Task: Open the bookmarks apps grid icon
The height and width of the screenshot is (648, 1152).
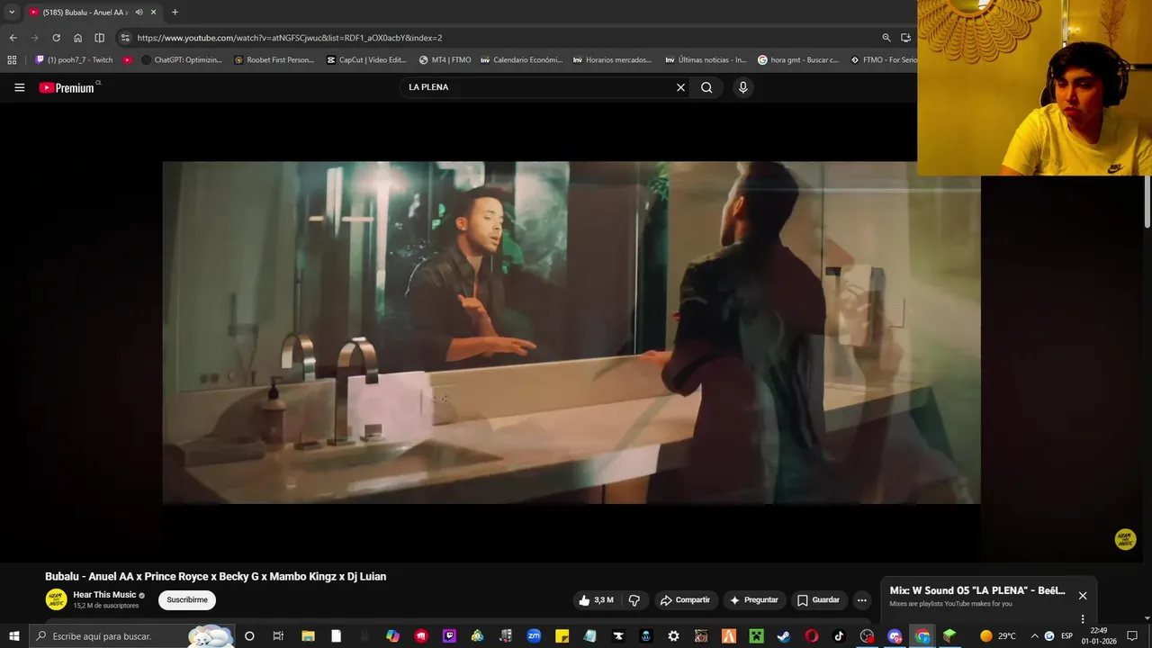Action: pos(12,60)
